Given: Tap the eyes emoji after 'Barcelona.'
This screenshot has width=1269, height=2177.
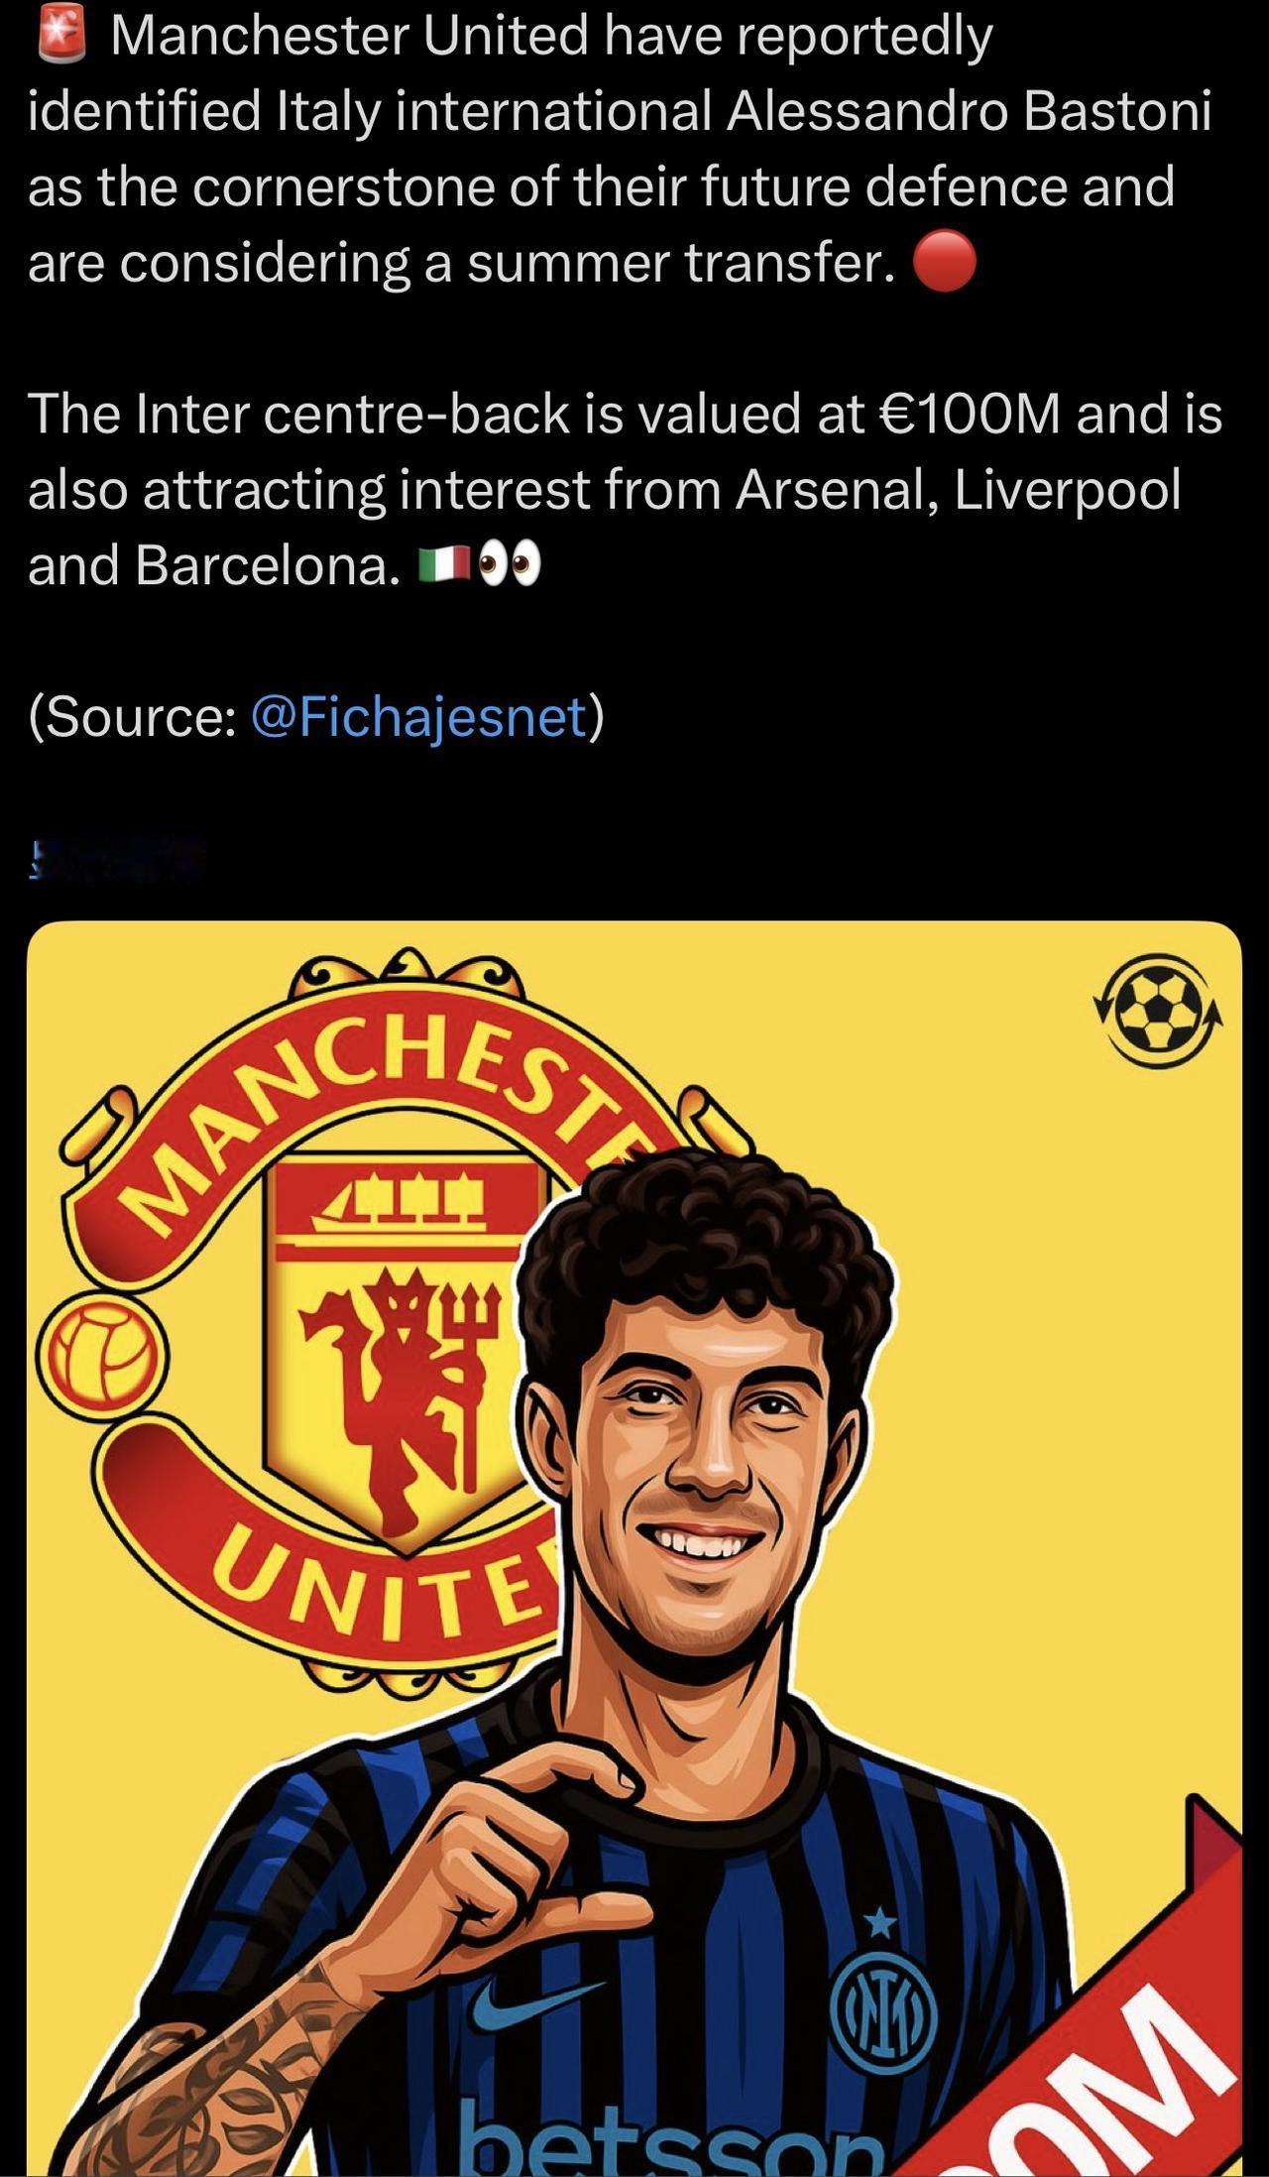Looking at the screenshot, I should [x=510, y=566].
